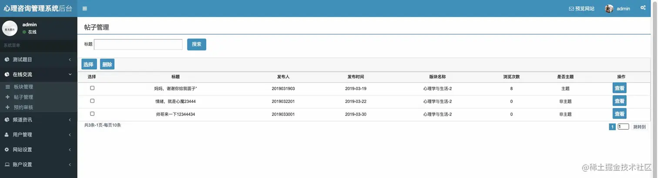
Task: Expand the 账户设置 menu chevron
Action: pyautogui.click(x=70, y=165)
